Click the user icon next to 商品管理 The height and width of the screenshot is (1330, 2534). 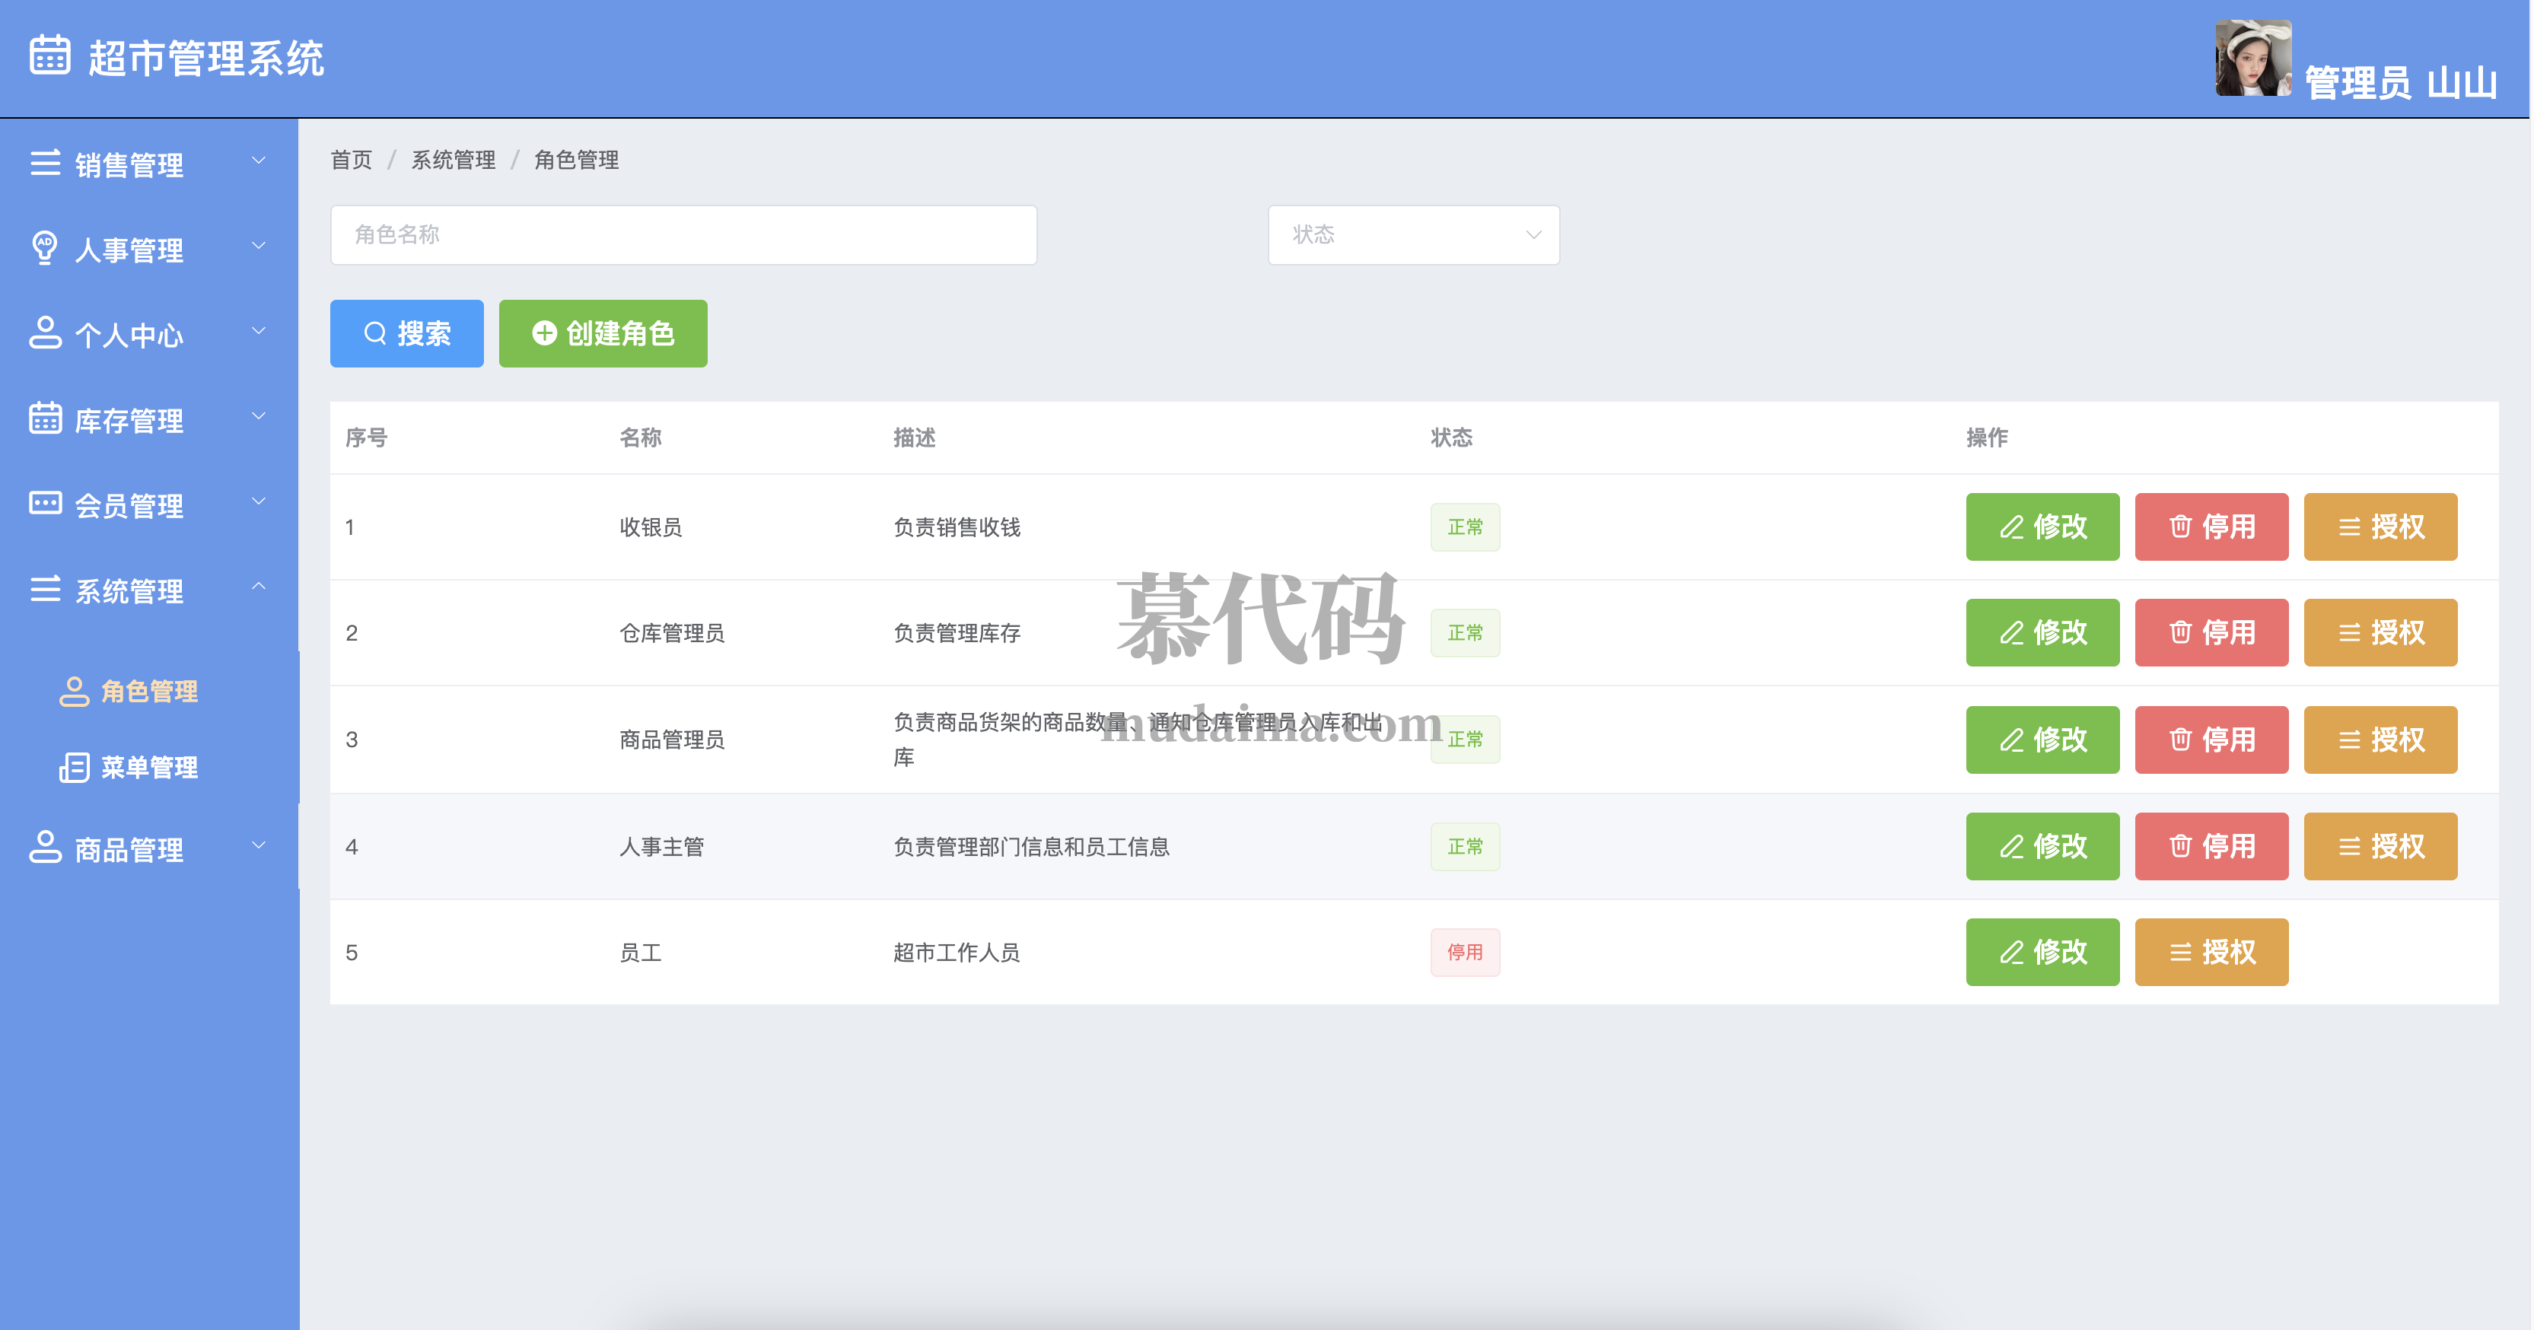click(45, 847)
